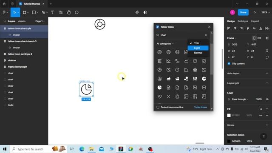
Task: Click the resize to fit icon
Action: (x=267, y=38)
